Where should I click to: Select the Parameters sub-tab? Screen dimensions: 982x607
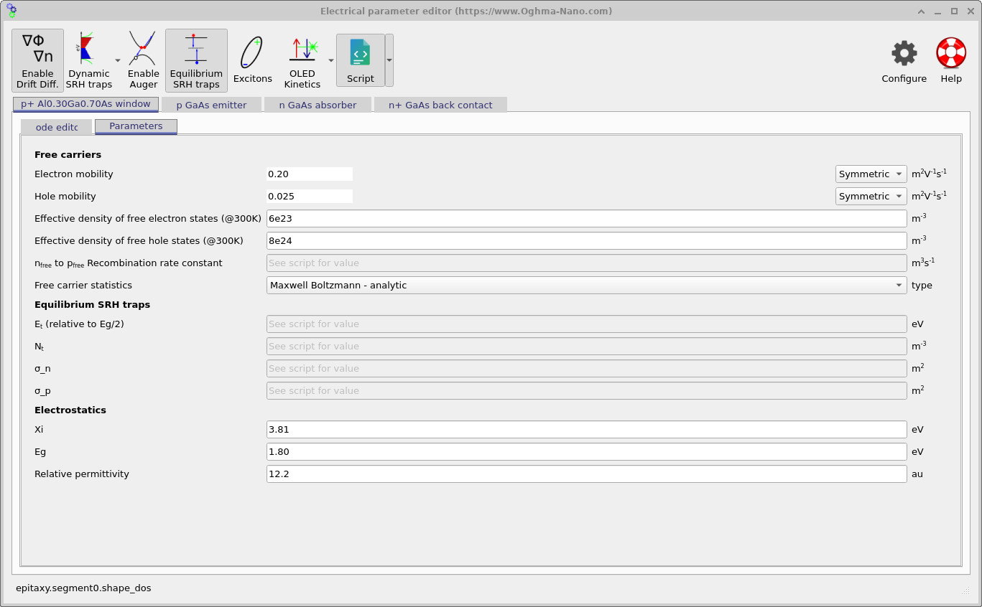[136, 126]
